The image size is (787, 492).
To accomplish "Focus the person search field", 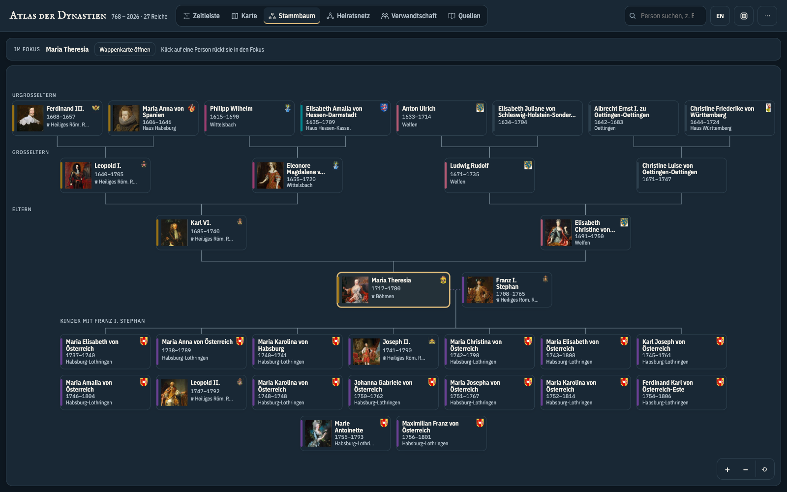I will [x=665, y=16].
